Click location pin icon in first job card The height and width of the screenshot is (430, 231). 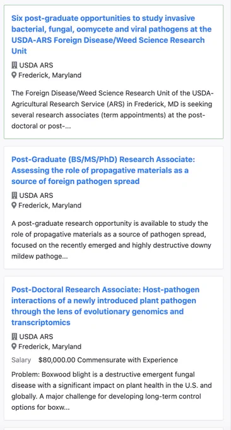14,75
